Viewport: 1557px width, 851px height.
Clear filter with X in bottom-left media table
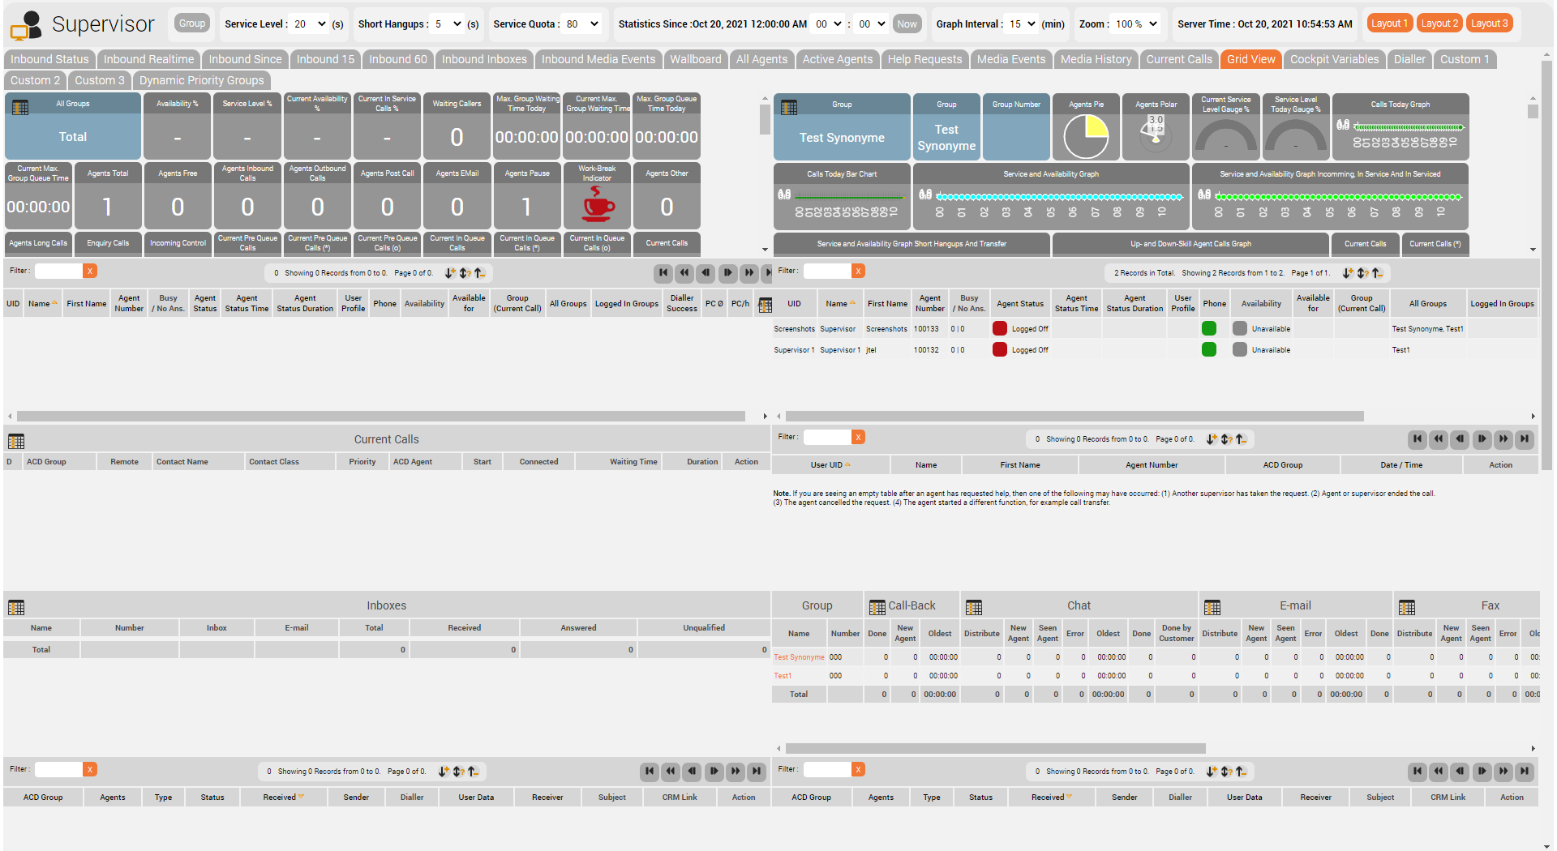pyautogui.click(x=90, y=769)
